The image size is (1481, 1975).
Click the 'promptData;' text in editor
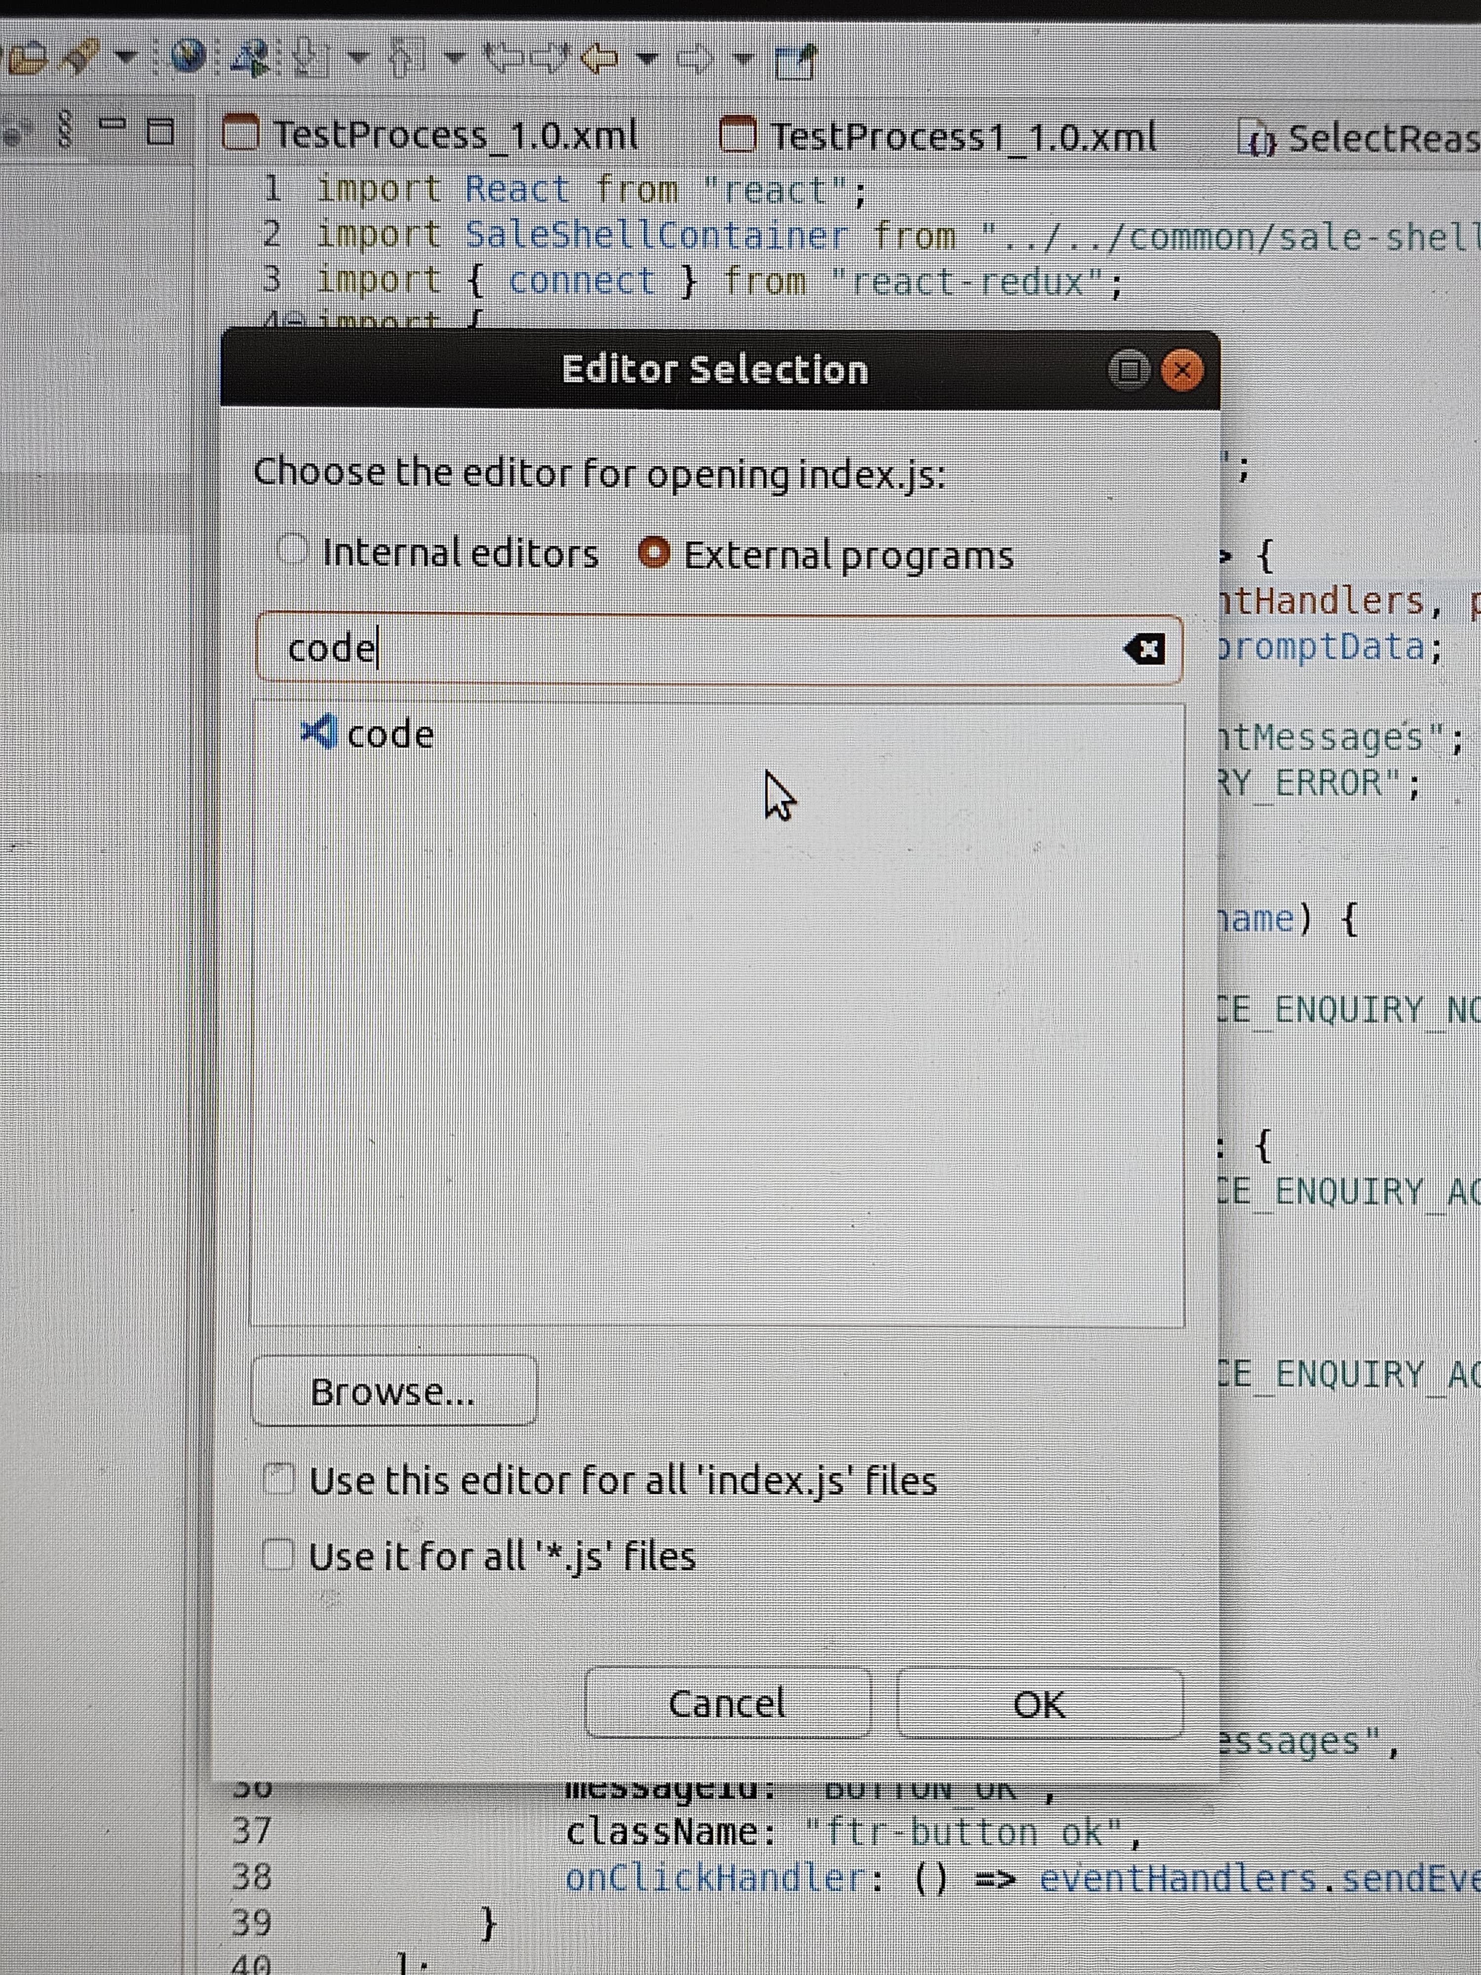pyautogui.click(x=1330, y=646)
